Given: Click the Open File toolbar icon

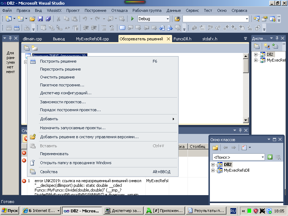Looking at the screenshot, I should click(32, 19).
